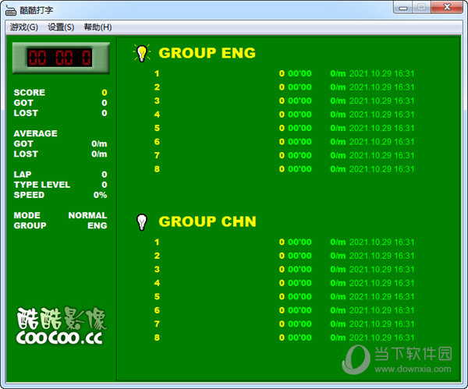The image size is (468, 389).
Task: Click the 当下软件园 watermark logo
Action: coord(398,358)
